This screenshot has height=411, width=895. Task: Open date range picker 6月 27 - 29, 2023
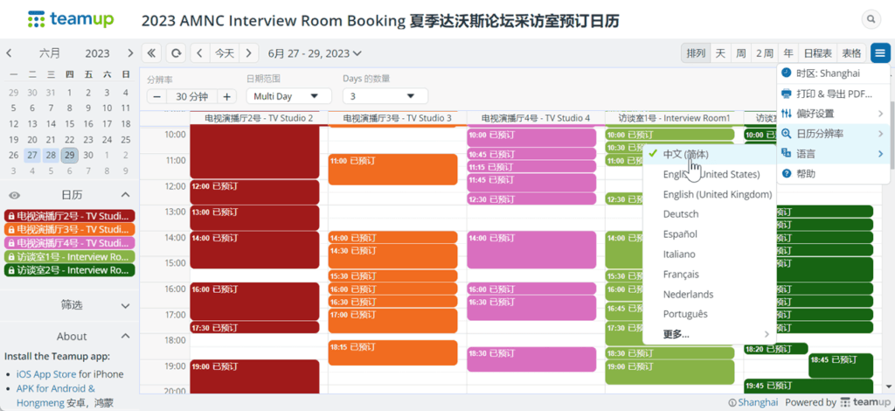(x=315, y=53)
